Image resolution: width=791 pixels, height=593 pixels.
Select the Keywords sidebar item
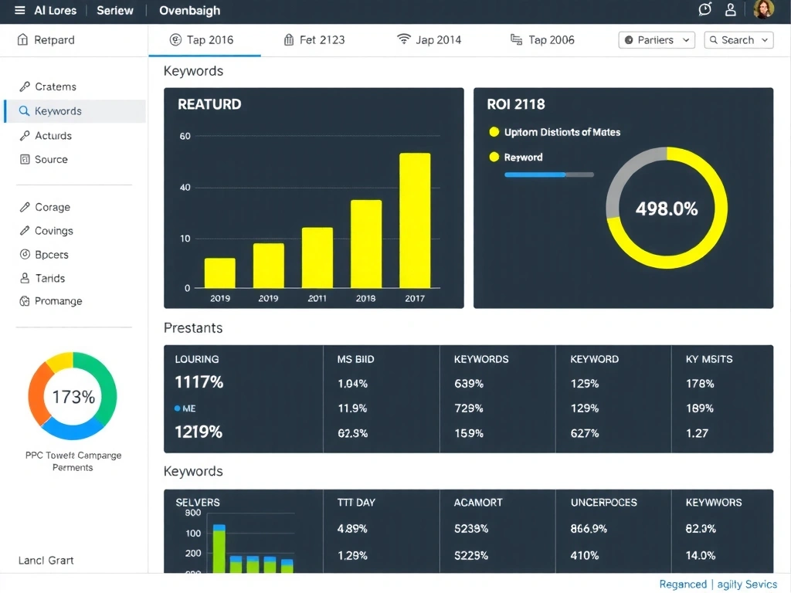coord(58,111)
